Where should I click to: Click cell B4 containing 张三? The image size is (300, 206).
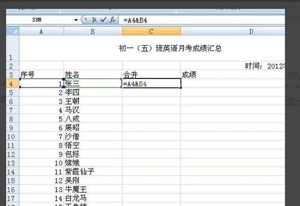point(93,84)
